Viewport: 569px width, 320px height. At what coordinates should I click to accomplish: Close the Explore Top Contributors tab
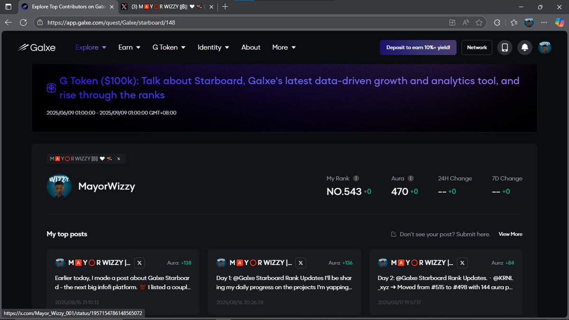112,7
